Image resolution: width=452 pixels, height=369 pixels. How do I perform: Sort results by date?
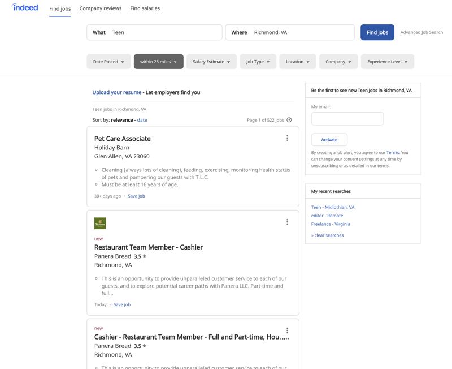[x=142, y=120]
